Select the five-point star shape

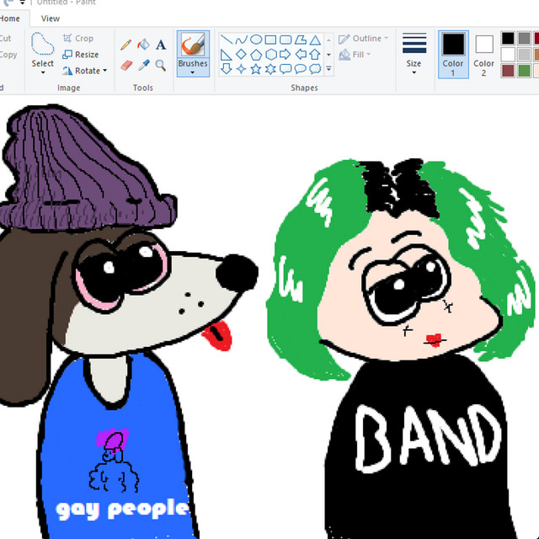[256, 69]
